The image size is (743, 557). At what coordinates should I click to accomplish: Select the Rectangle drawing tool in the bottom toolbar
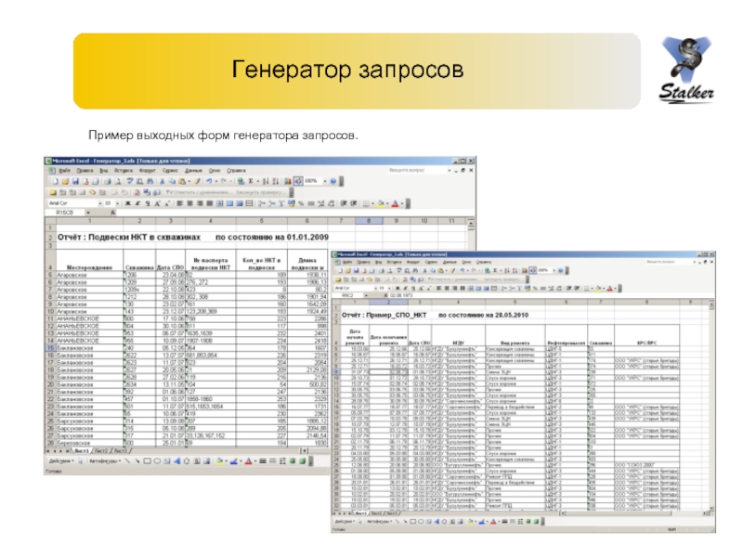tap(147, 460)
